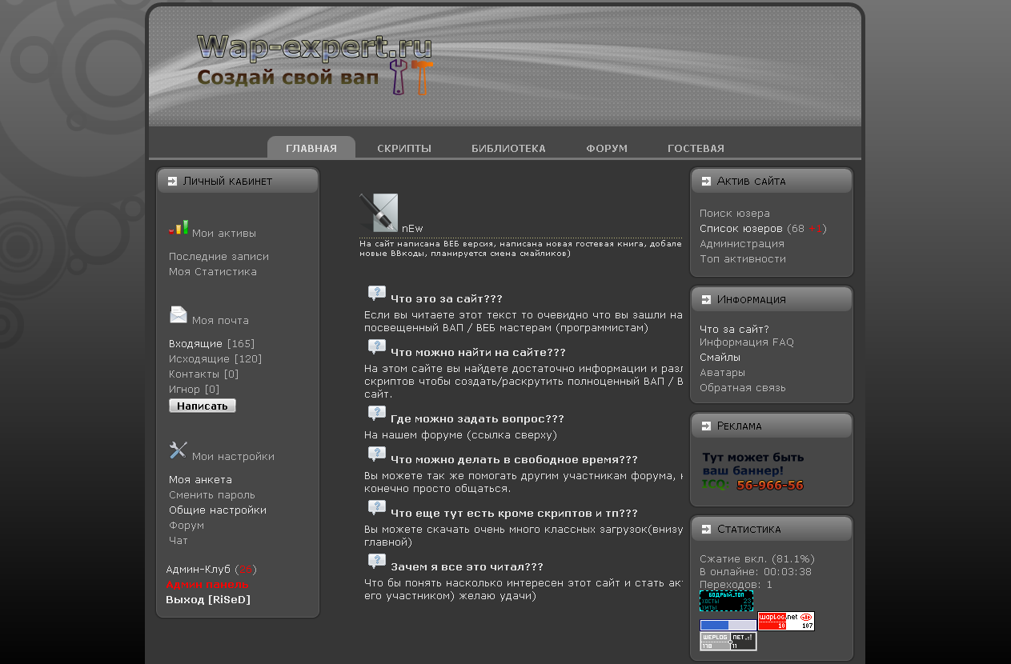Click question icon next to Что это за сайт

click(x=377, y=294)
